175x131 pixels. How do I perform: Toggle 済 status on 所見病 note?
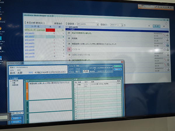tap(69, 38)
